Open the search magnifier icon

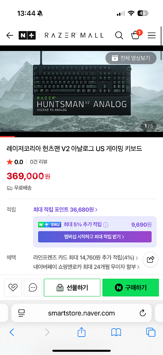tap(119, 35)
